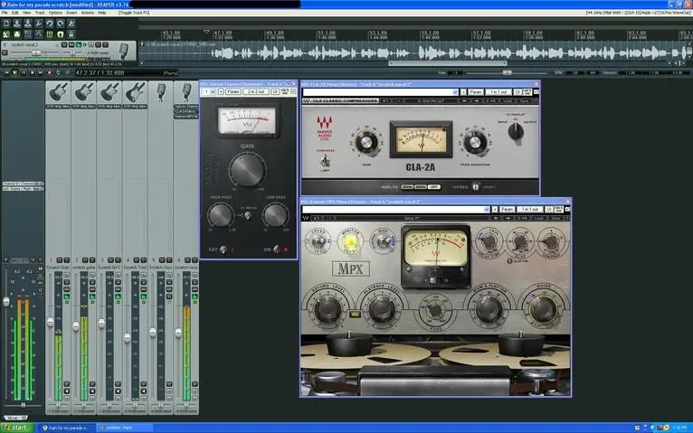
Task: Flip the FAT switch on Saturn Channel
Action: (223, 249)
